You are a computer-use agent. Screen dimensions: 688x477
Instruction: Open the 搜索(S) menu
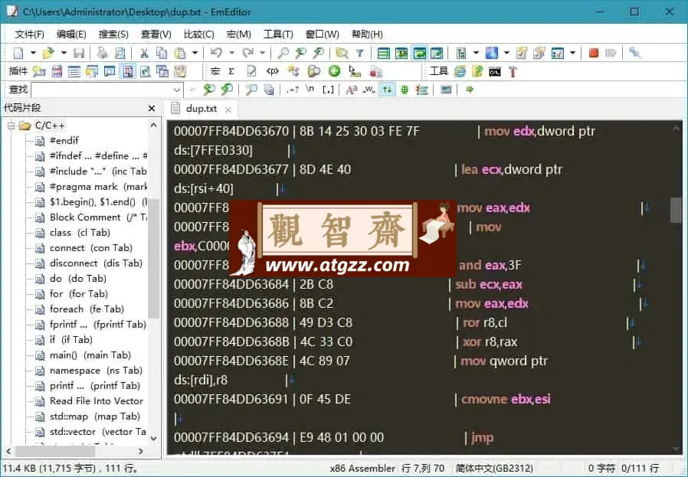pyautogui.click(x=113, y=34)
